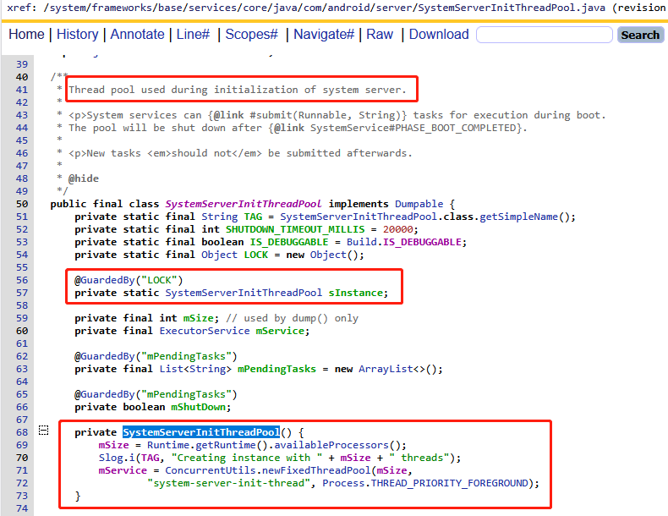This screenshot has height=516, width=668.
Task: Click the mShutDown field
Action: pos(198,408)
